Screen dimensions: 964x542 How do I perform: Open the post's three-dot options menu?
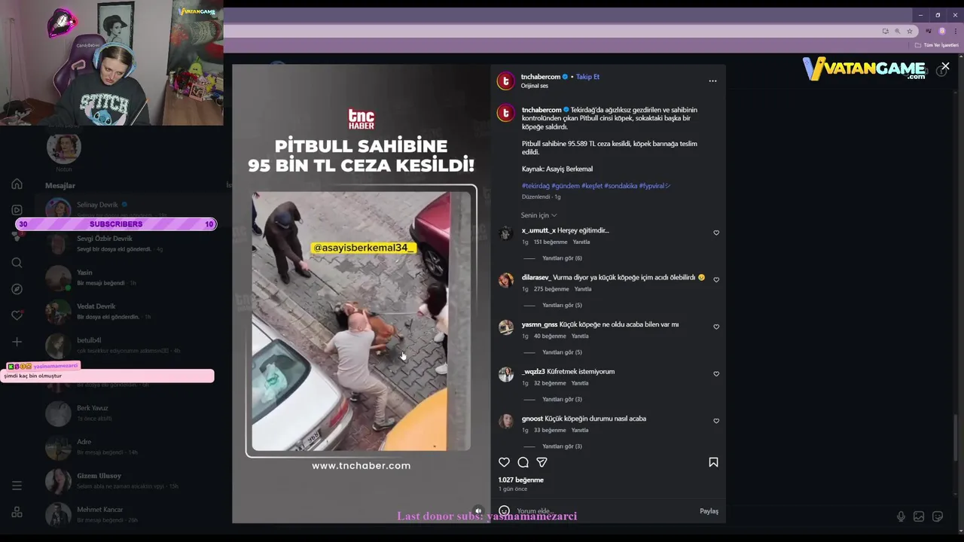(x=712, y=81)
